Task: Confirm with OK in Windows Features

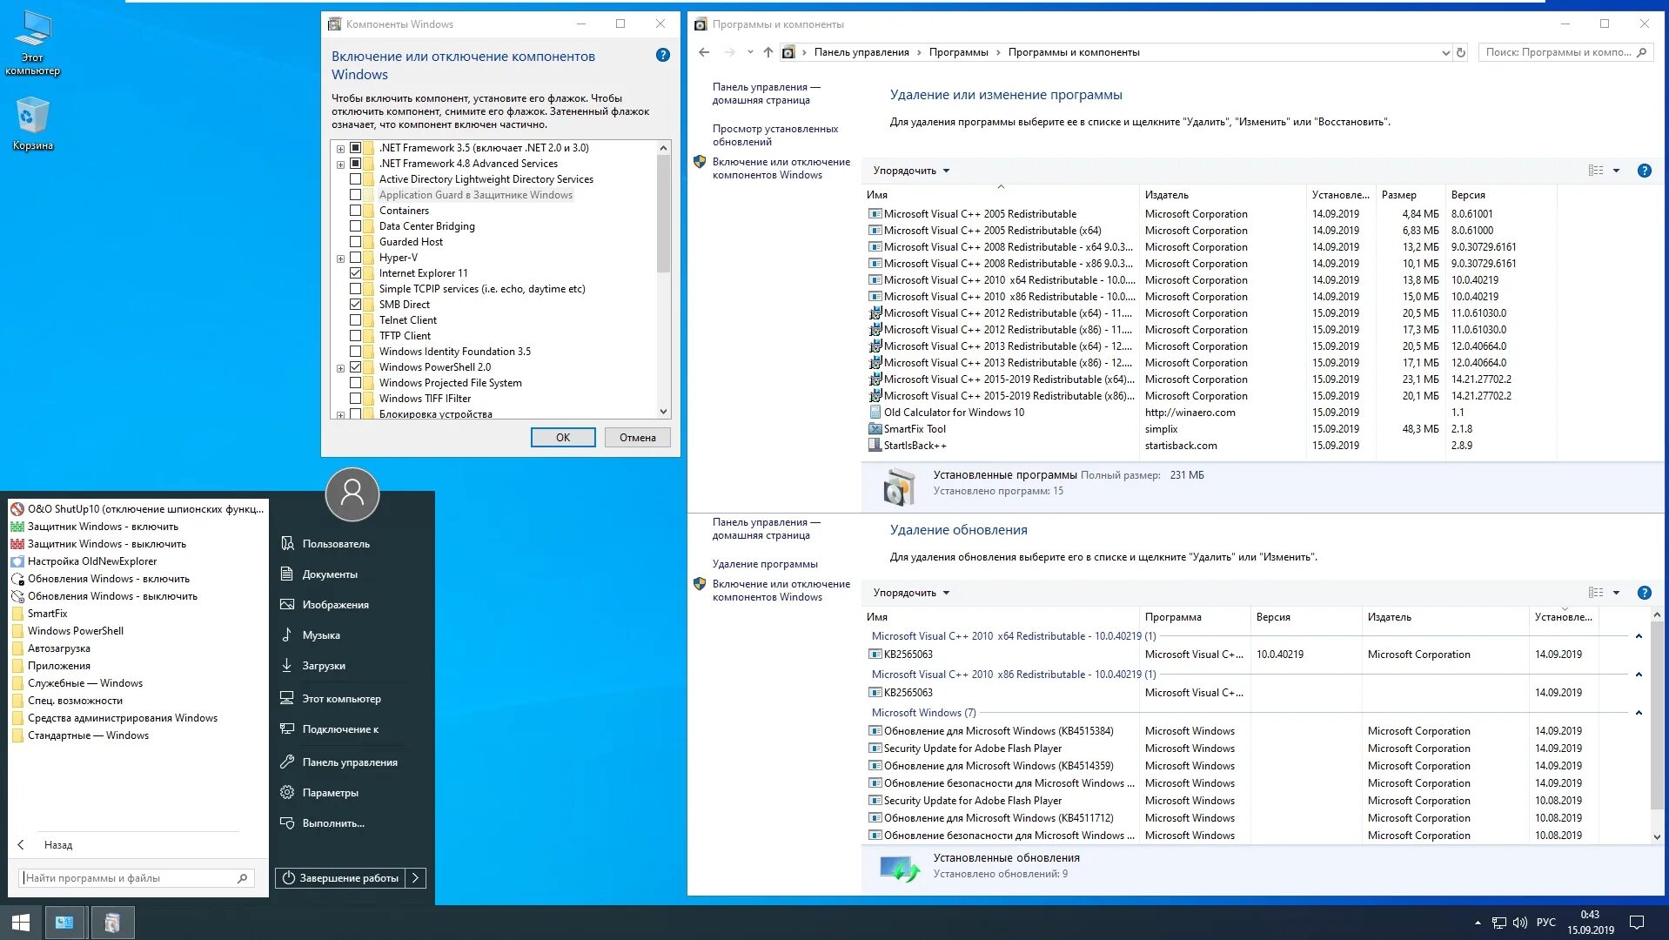Action: tap(563, 438)
